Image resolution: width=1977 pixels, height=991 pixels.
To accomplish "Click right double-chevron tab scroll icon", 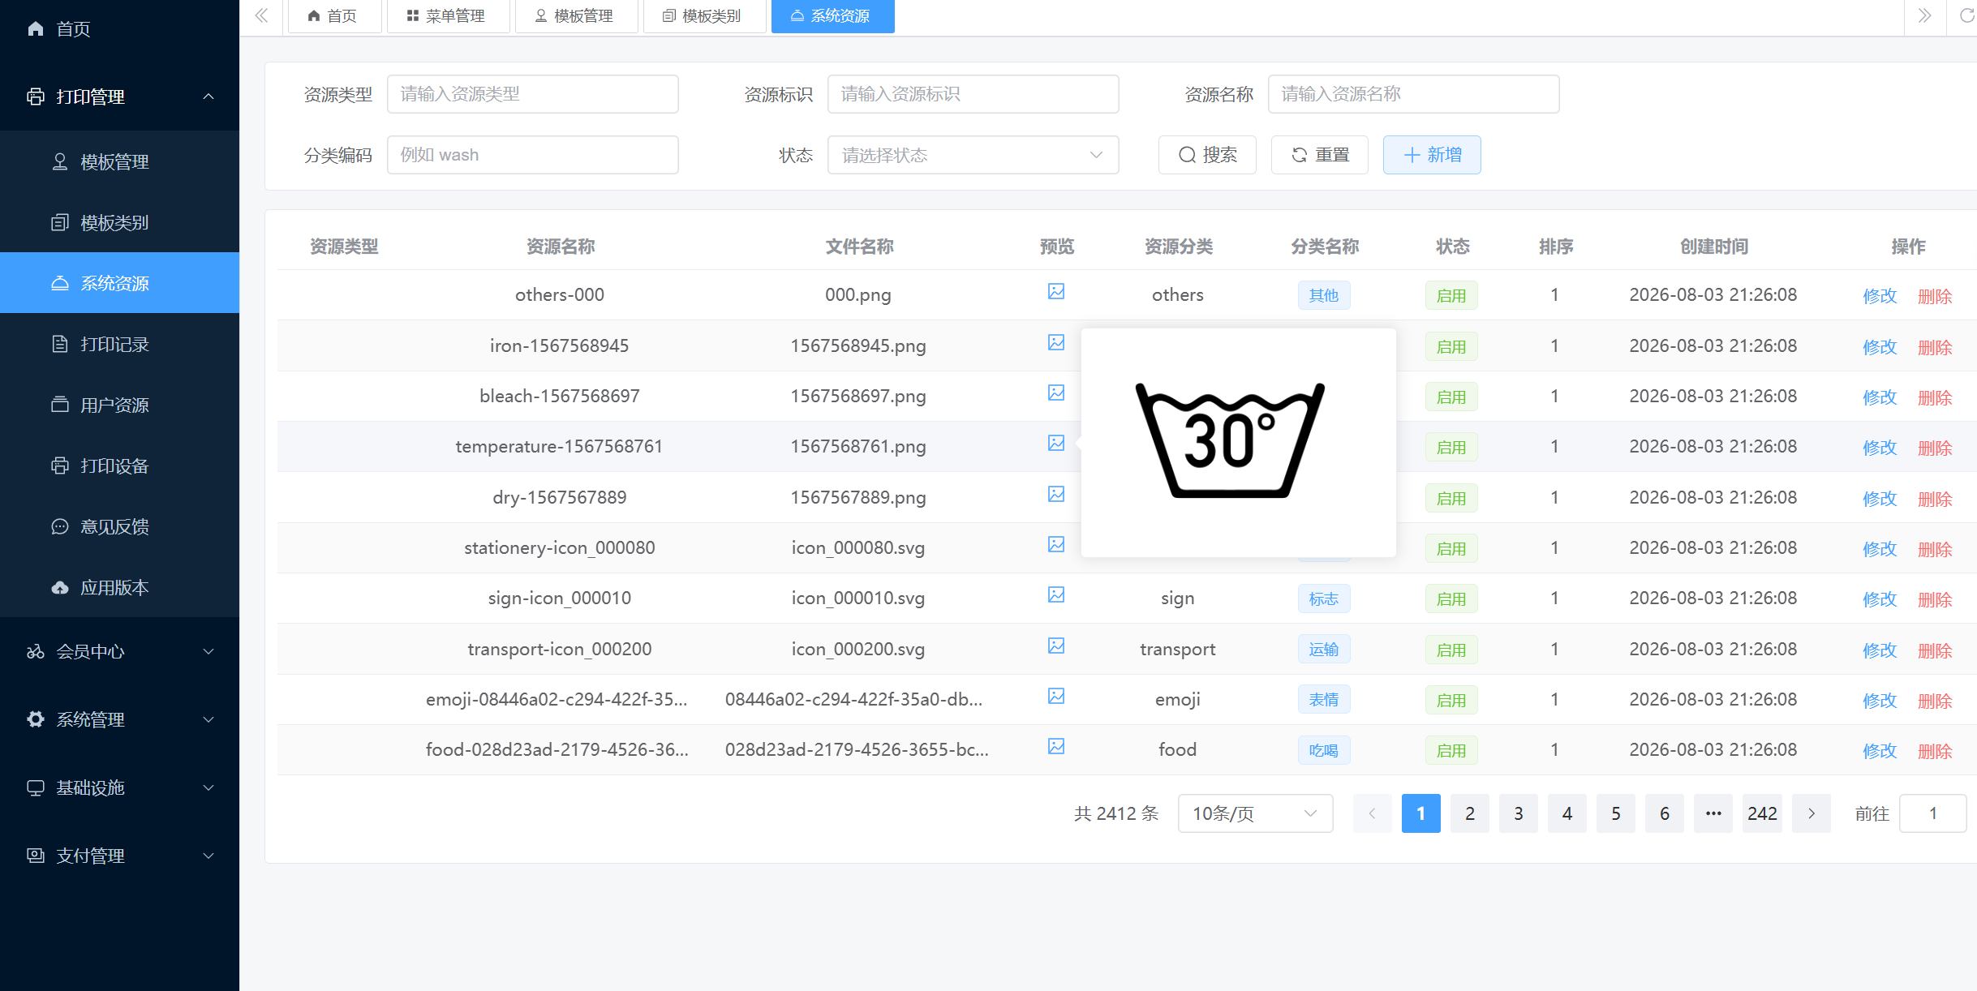I will coord(1924,15).
